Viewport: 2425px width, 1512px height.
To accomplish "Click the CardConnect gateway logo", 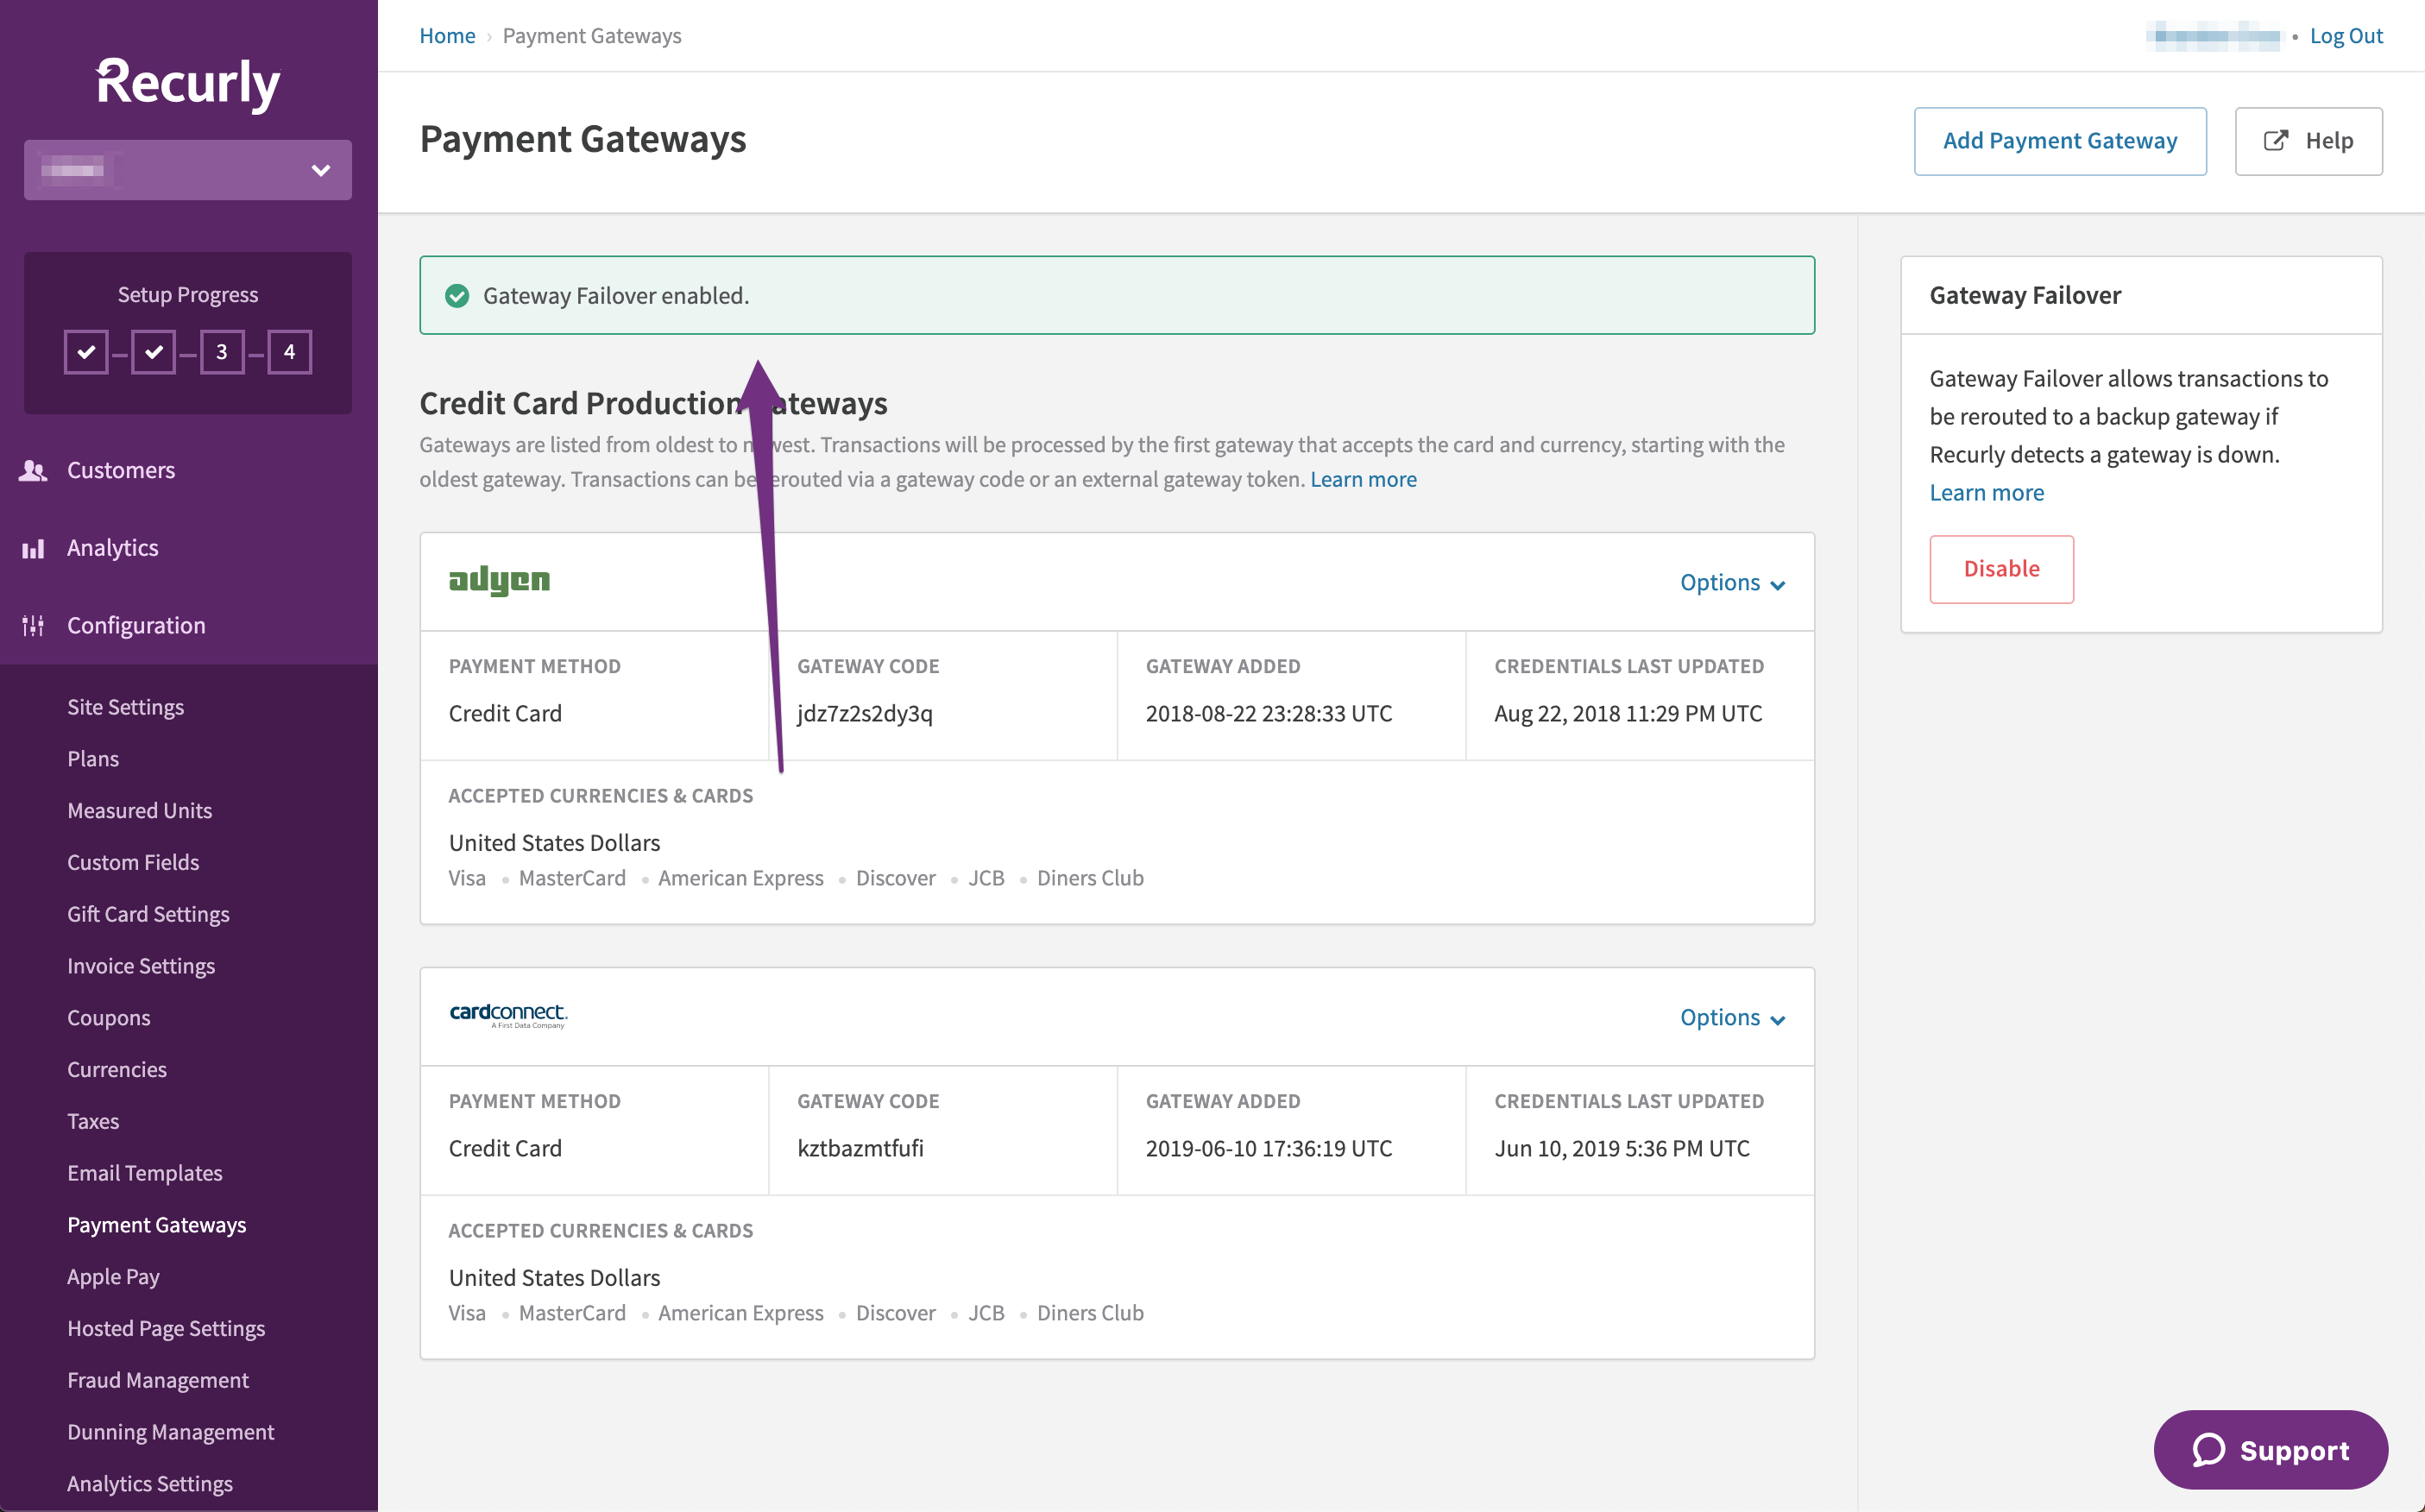I will point(508,1015).
